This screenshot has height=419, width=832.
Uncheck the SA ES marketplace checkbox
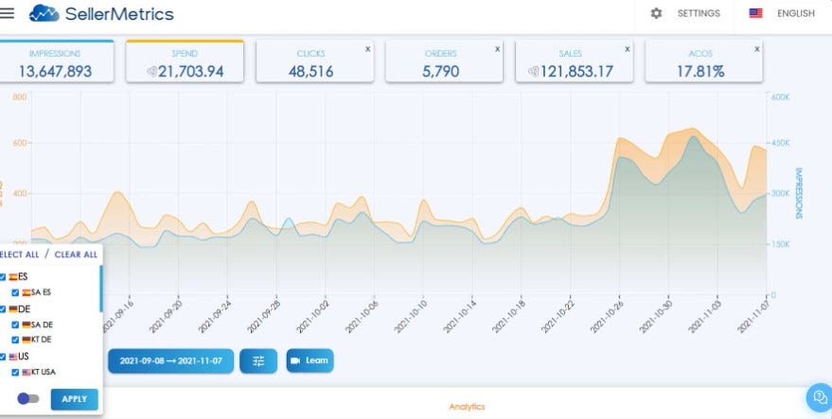pyautogui.click(x=15, y=293)
